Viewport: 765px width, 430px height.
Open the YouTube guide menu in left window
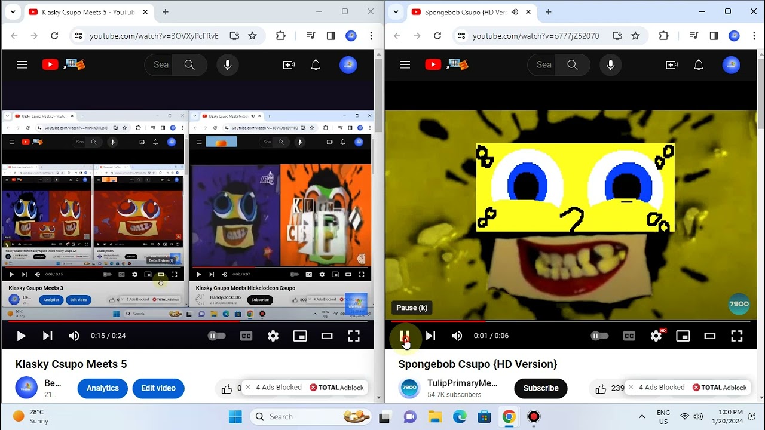[22, 65]
